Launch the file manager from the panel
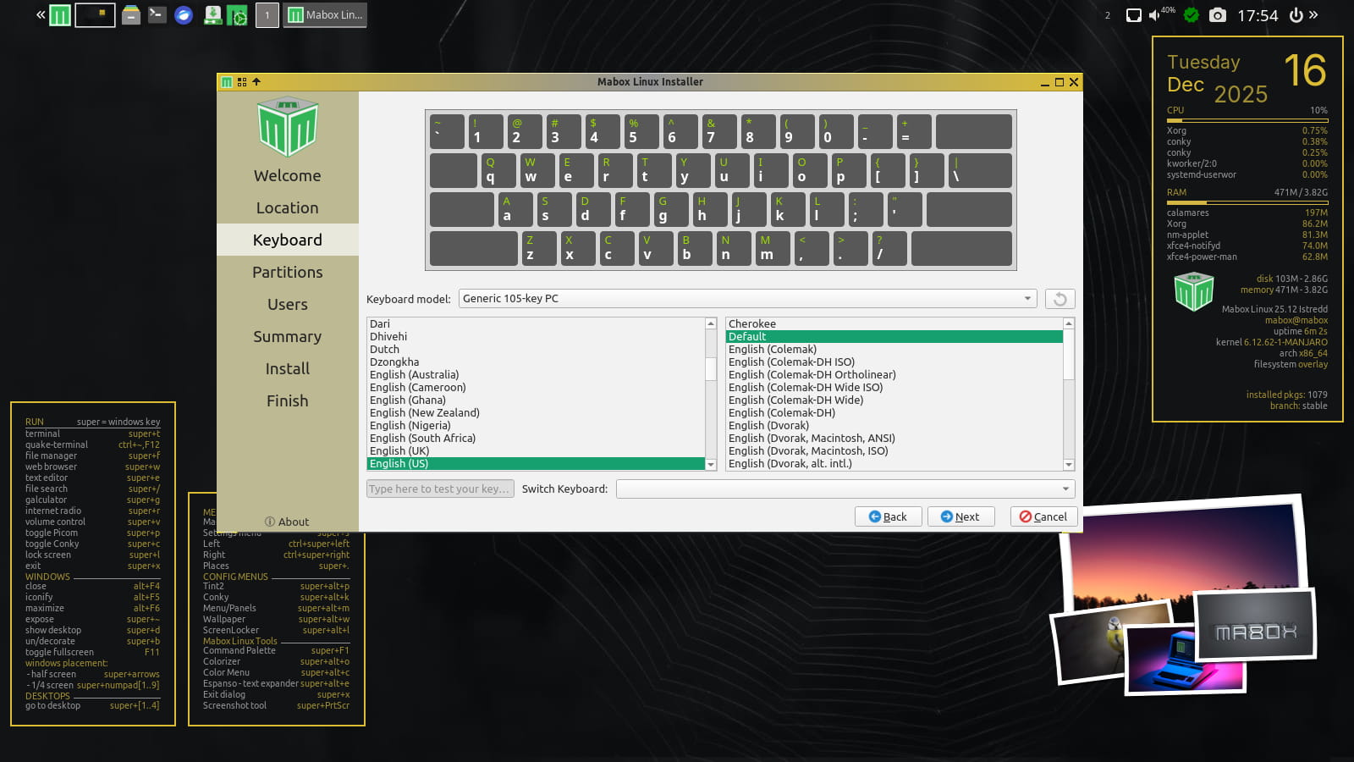 (x=131, y=15)
